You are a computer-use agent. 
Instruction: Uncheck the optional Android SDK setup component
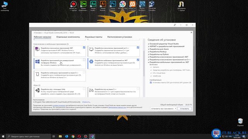[x=151, y=83]
